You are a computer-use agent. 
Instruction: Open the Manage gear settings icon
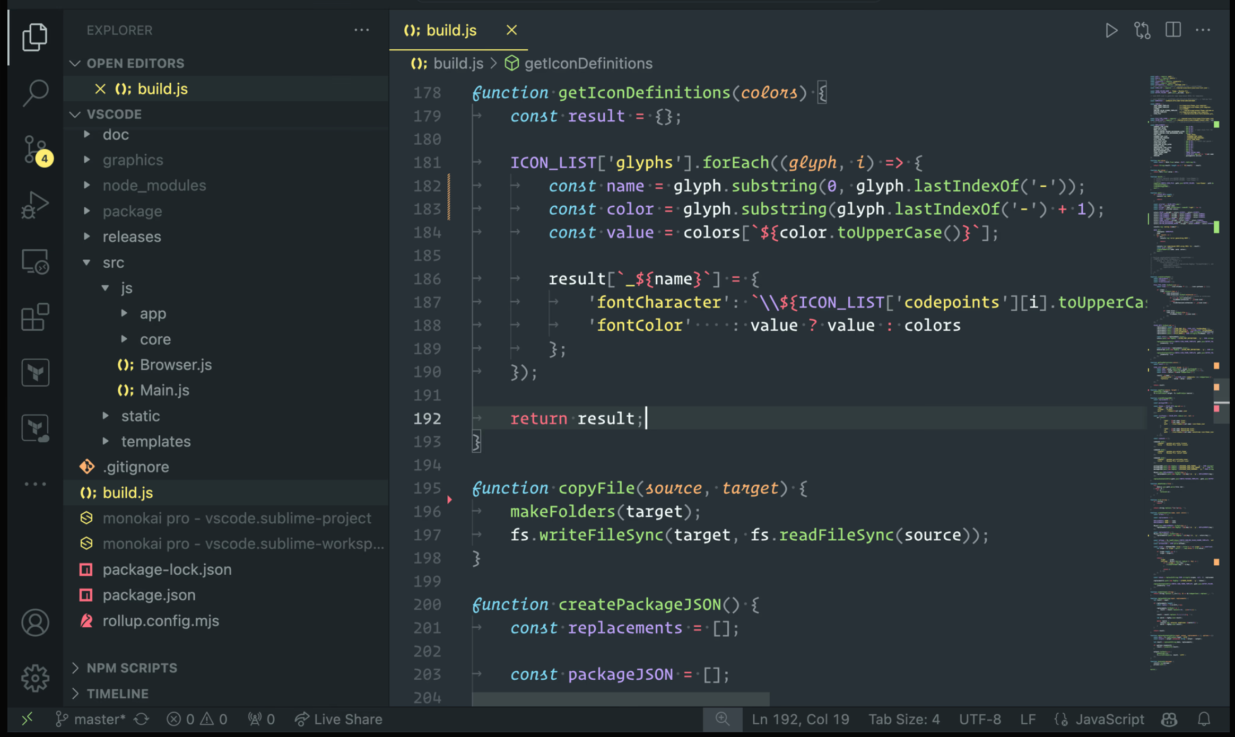pos(35,678)
